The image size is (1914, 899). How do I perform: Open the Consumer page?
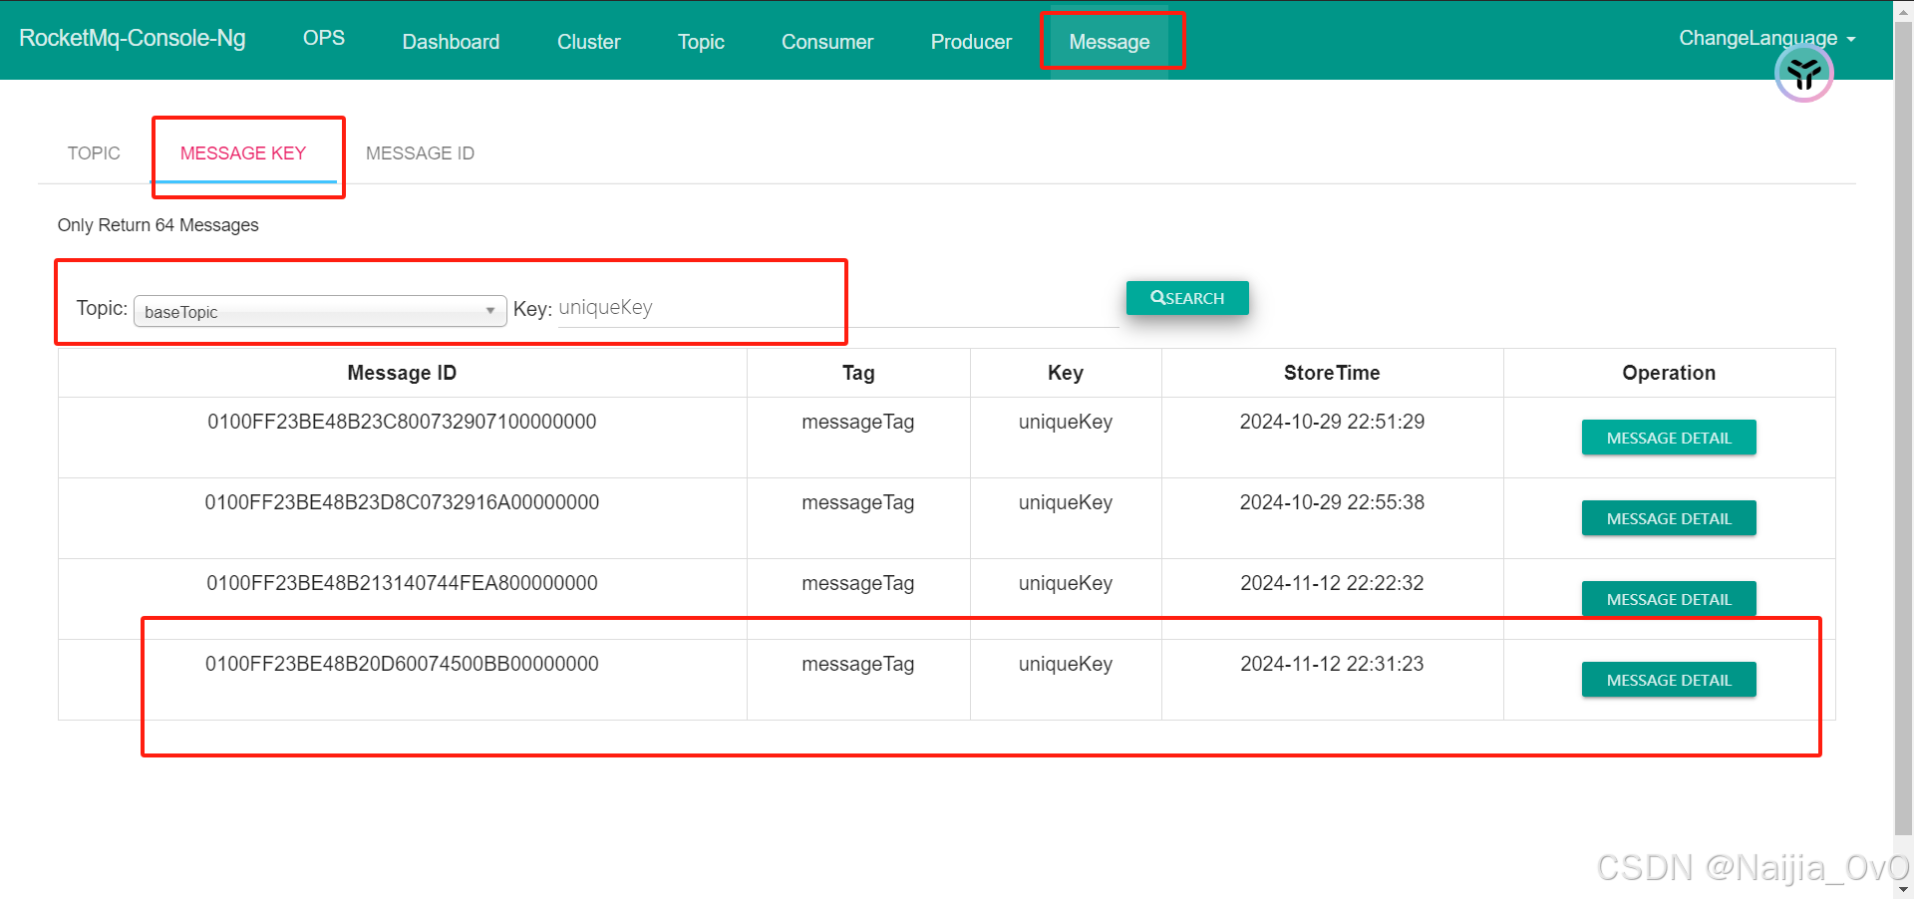pos(827,42)
